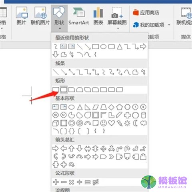Pick the cylinder shape
The height and width of the screenshot is (192, 192).
click(144, 115)
